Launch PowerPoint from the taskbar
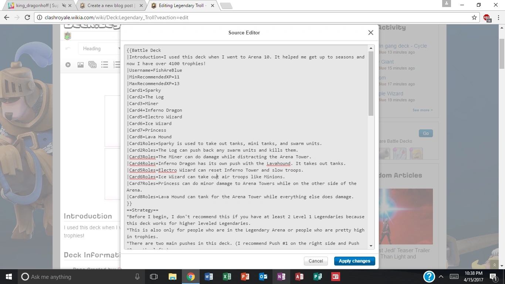Image resolution: width=505 pixels, height=284 pixels. click(x=245, y=277)
